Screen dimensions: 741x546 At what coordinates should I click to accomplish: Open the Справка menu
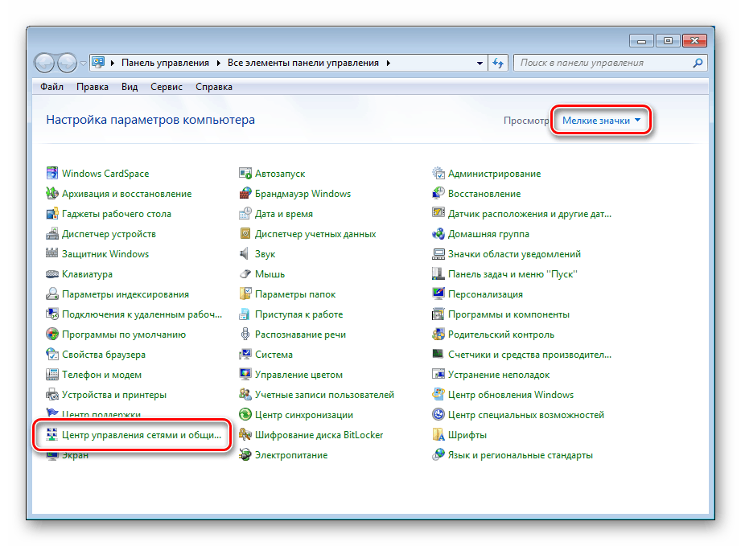point(214,87)
